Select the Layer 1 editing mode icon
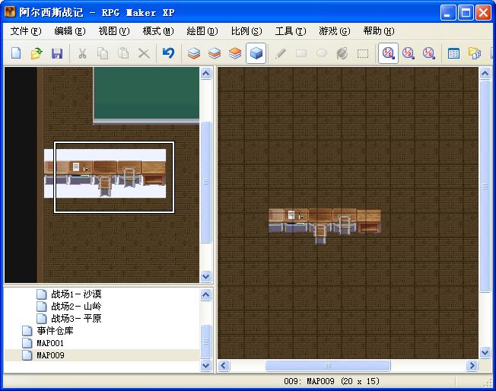The height and width of the screenshot is (391, 496). pyautogui.click(x=194, y=53)
